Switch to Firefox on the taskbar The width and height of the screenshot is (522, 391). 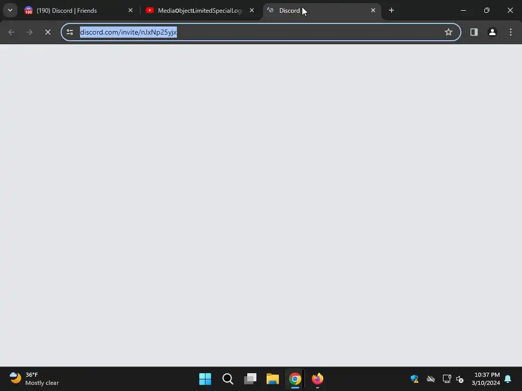click(318, 379)
